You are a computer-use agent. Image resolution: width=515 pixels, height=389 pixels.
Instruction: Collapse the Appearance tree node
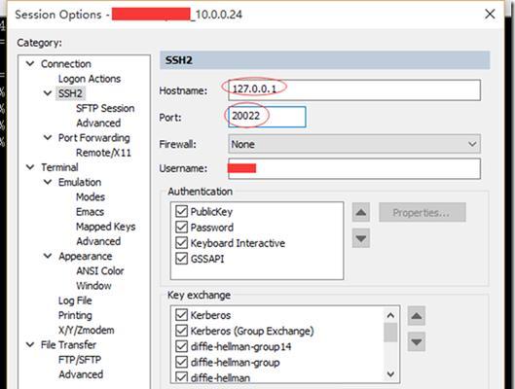point(48,256)
